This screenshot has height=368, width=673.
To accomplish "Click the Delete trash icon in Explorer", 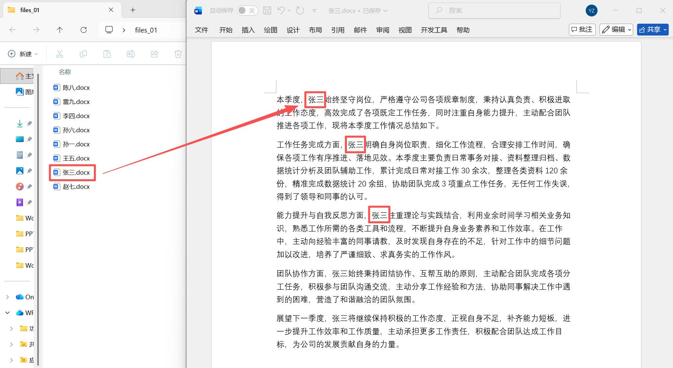I will [x=178, y=54].
